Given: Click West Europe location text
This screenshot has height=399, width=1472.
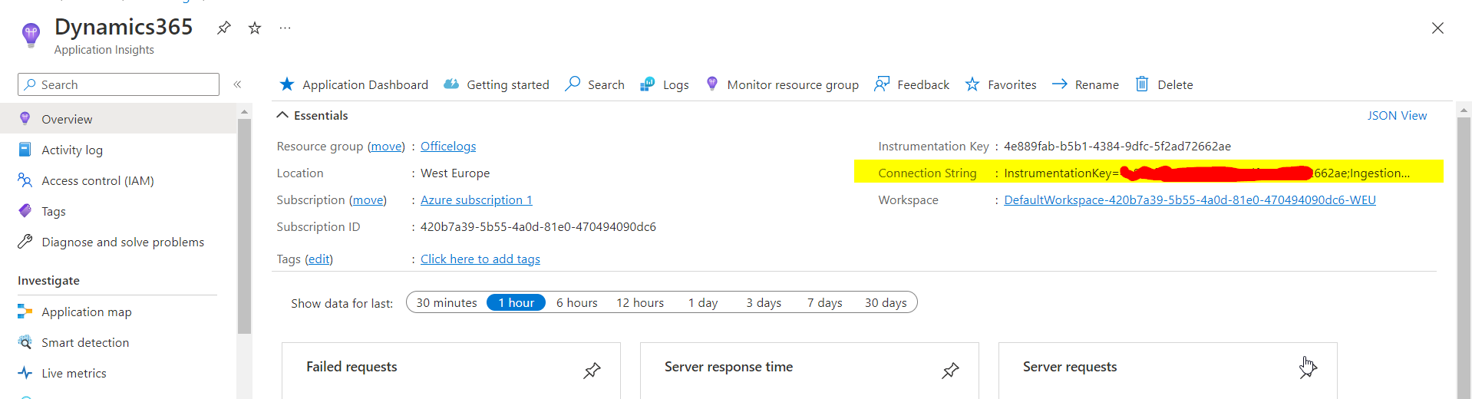Looking at the screenshot, I should pos(455,173).
